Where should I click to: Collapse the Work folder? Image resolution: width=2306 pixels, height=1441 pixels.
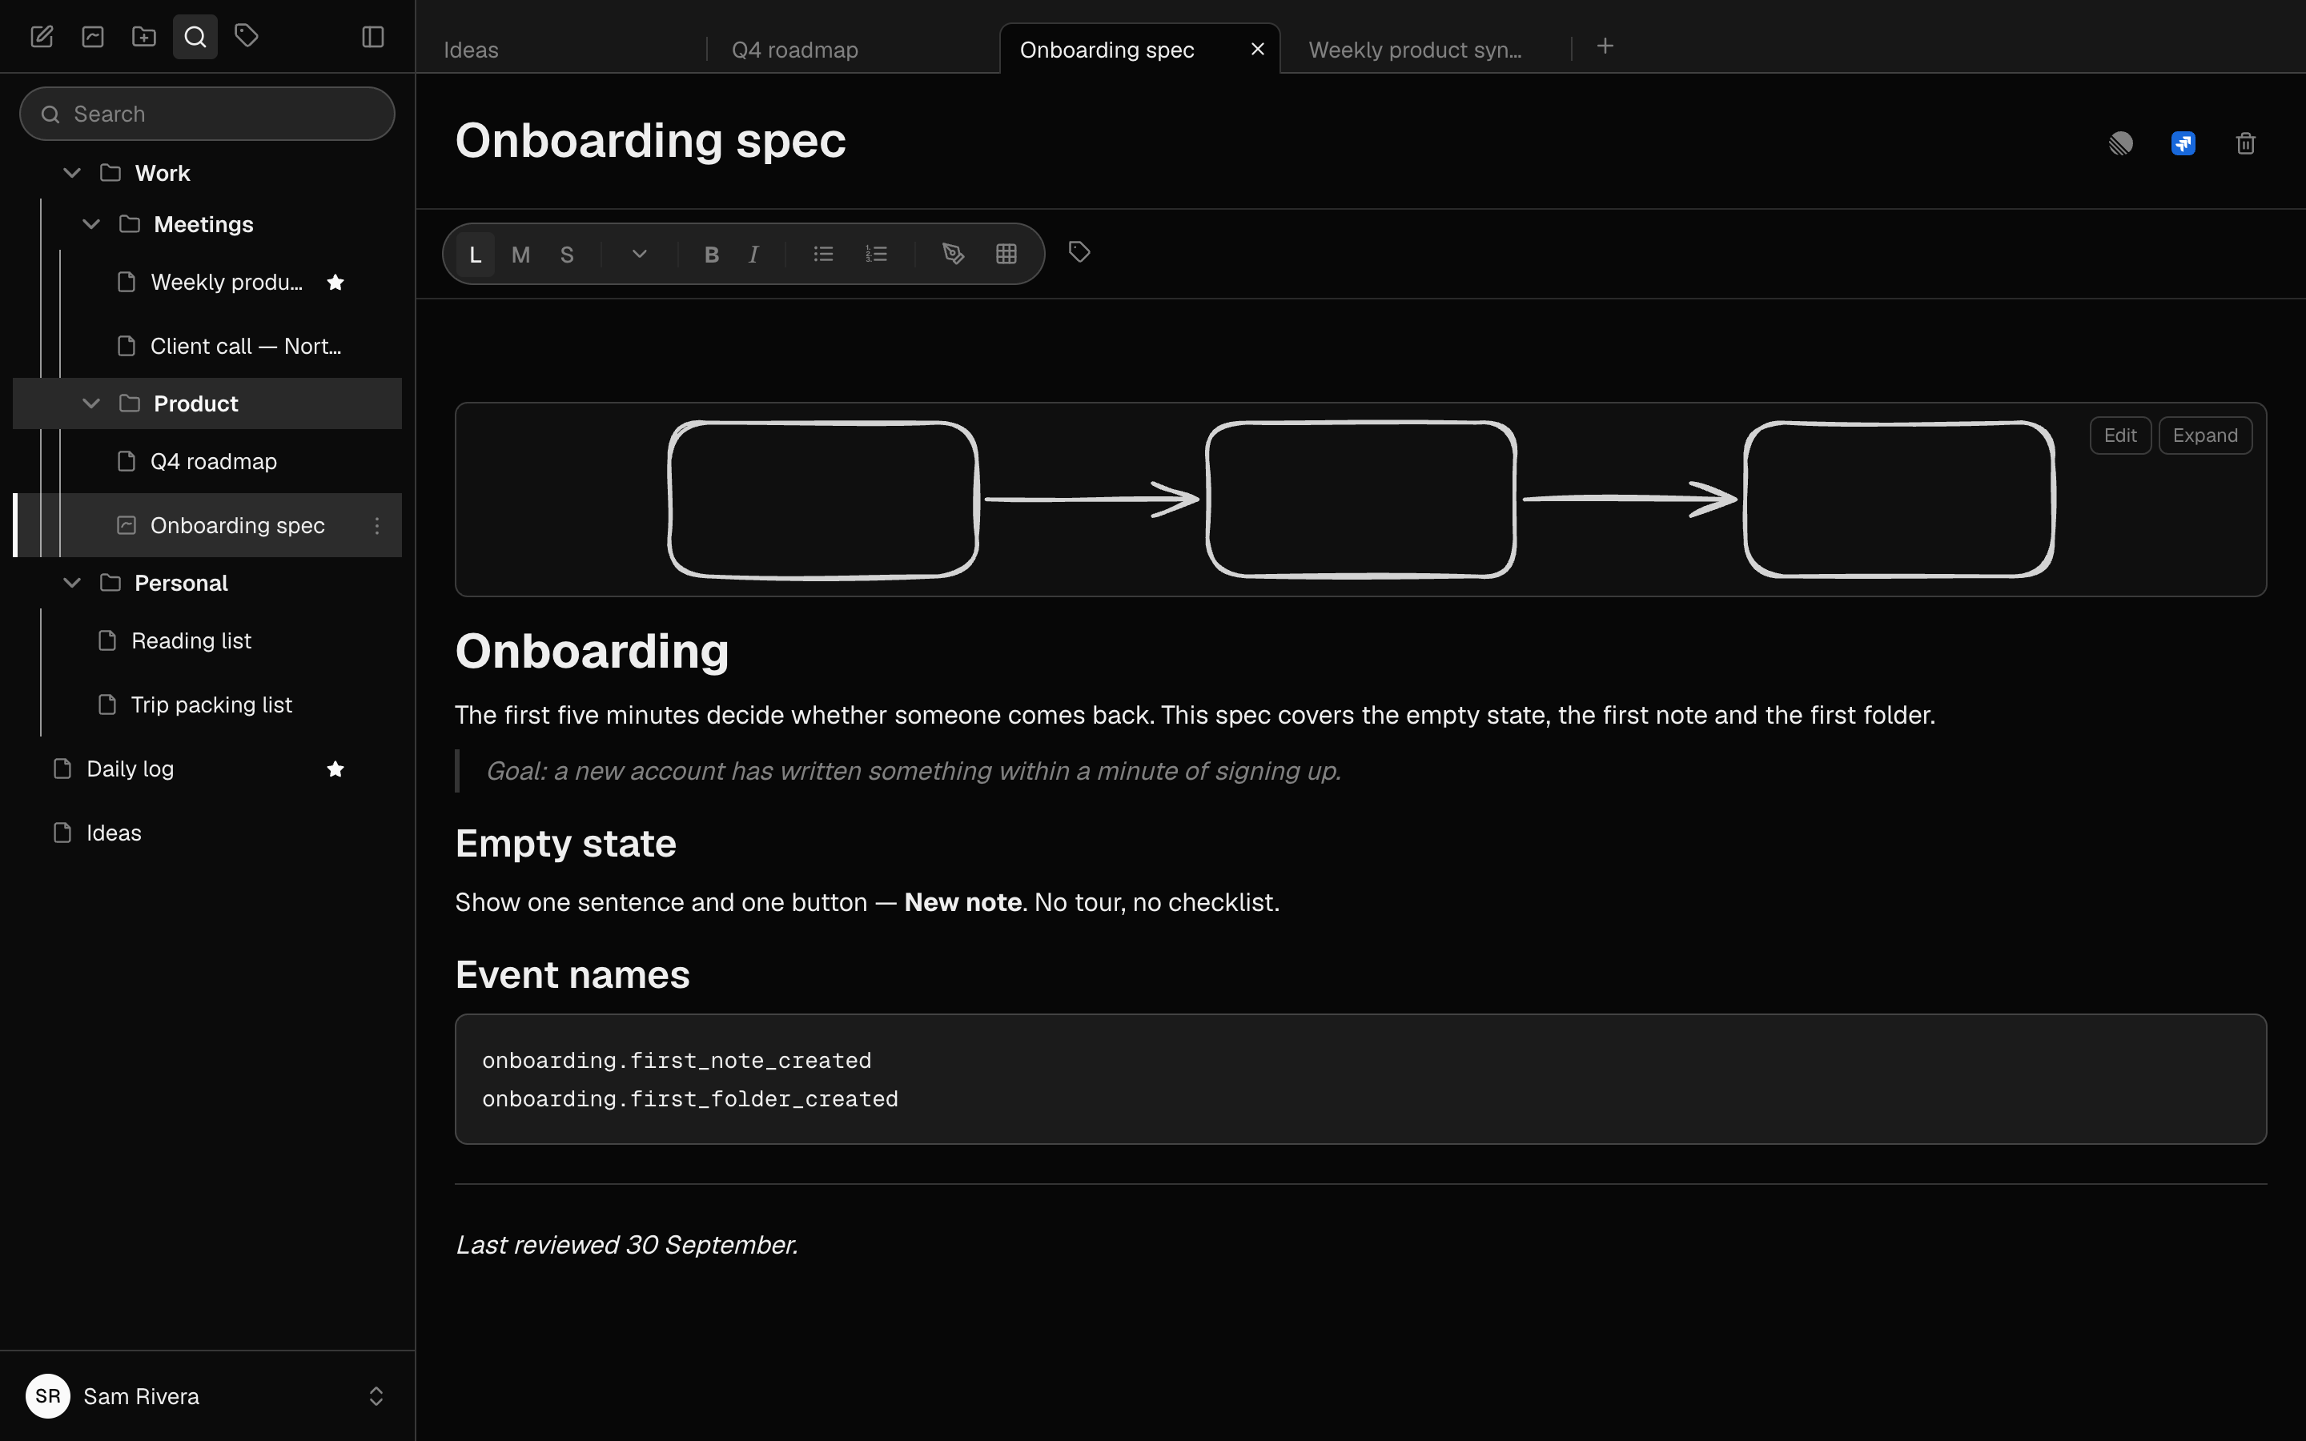click(71, 172)
